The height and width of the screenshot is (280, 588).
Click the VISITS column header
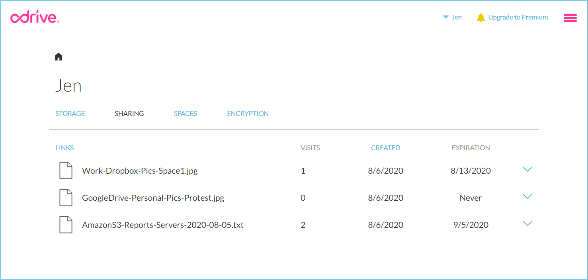[310, 148]
